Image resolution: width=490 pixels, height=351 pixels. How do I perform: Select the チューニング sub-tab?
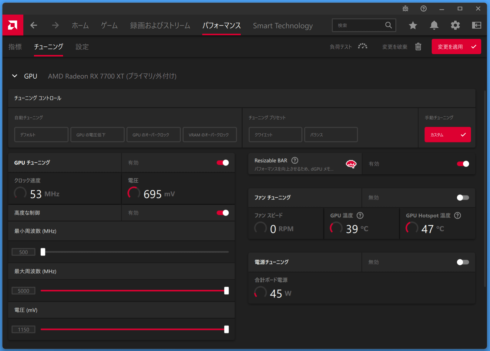tap(49, 47)
